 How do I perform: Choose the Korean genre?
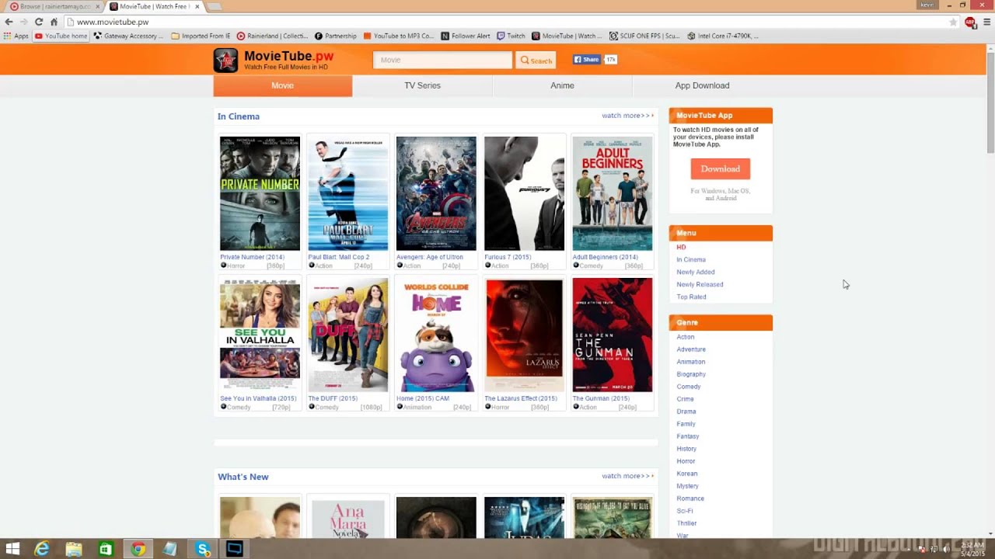(x=687, y=474)
